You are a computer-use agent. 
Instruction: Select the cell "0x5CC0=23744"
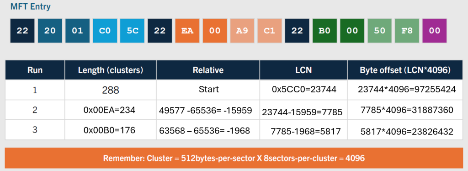coord(303,90)
